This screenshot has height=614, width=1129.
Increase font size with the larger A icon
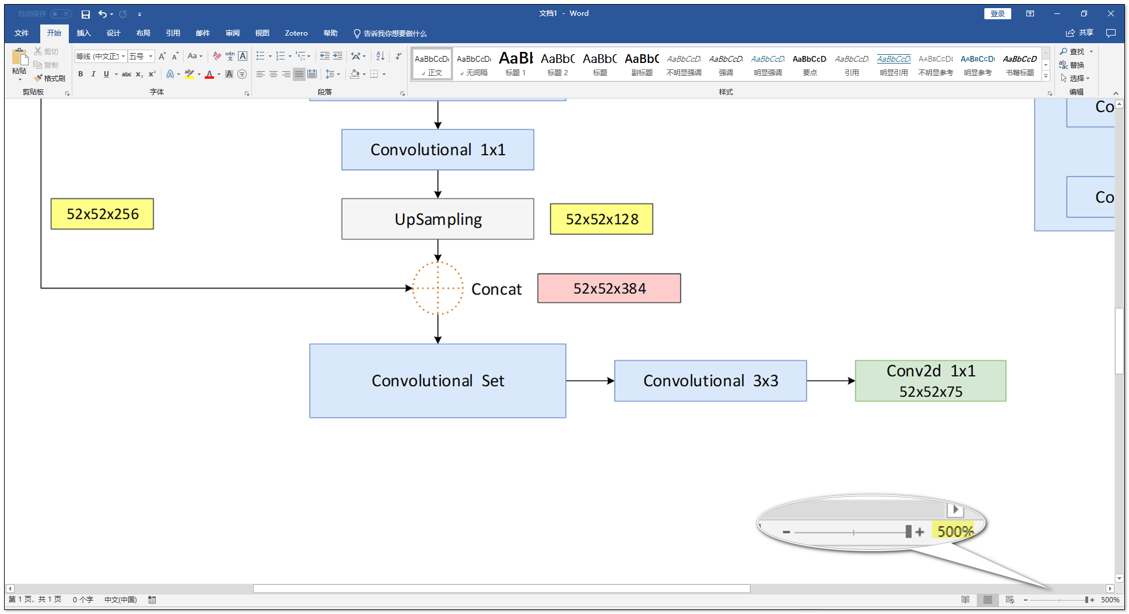point(162,56)
